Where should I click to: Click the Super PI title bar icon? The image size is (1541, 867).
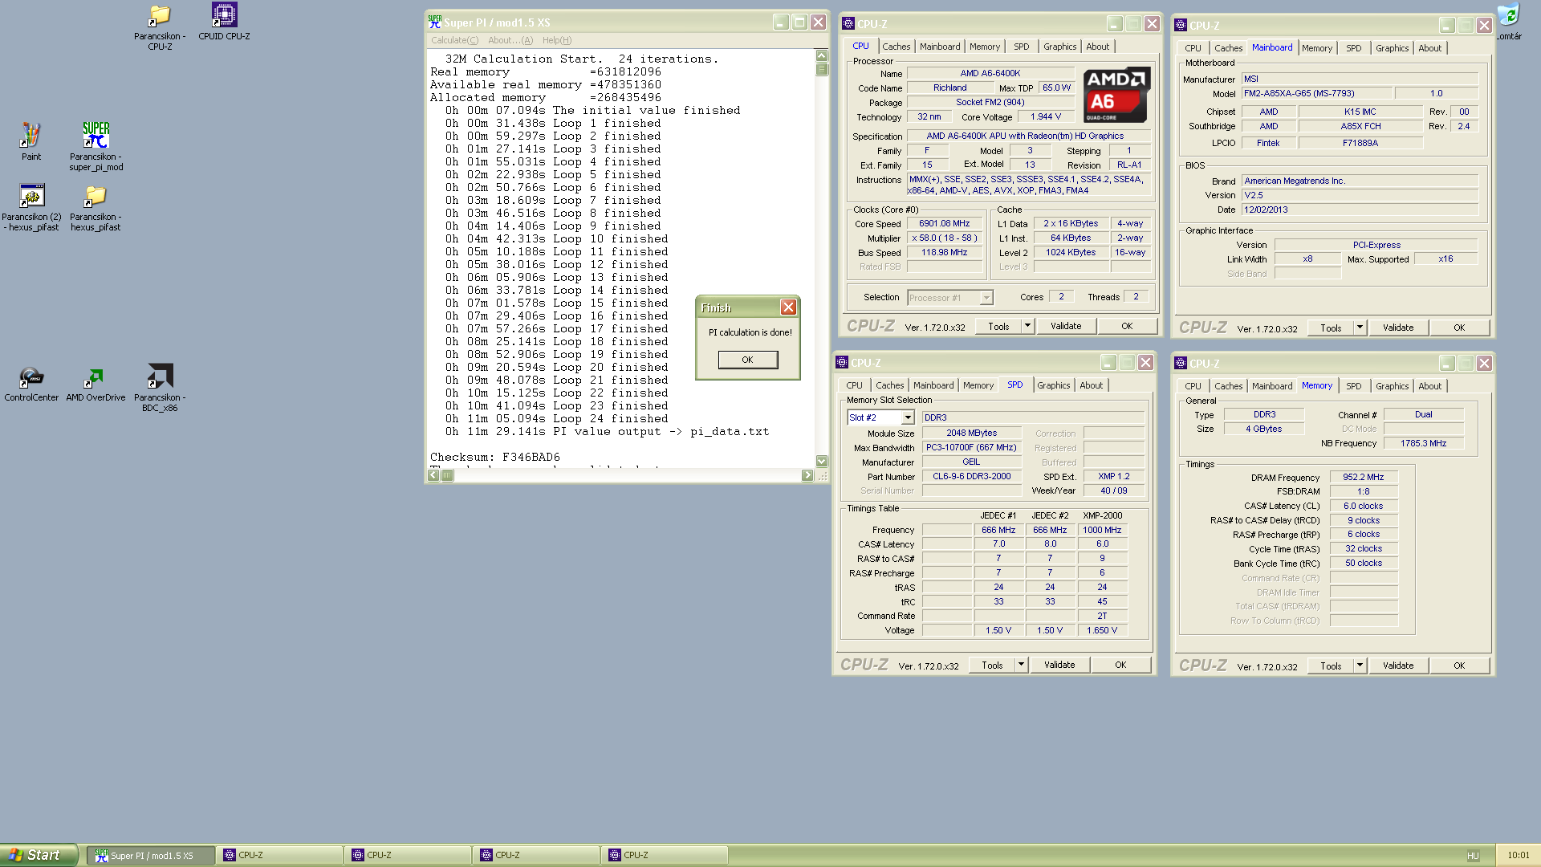click(435, 22)
